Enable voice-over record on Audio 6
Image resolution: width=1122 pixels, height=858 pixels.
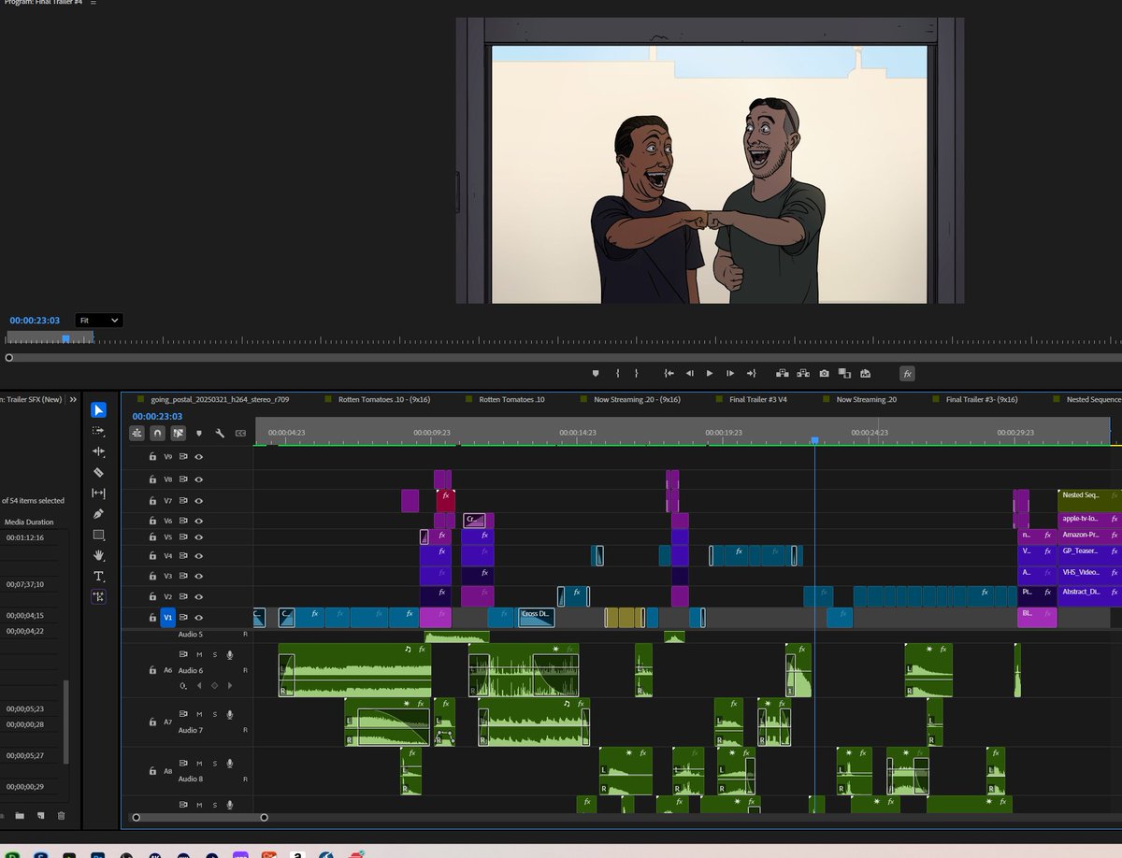coord(229,654)
